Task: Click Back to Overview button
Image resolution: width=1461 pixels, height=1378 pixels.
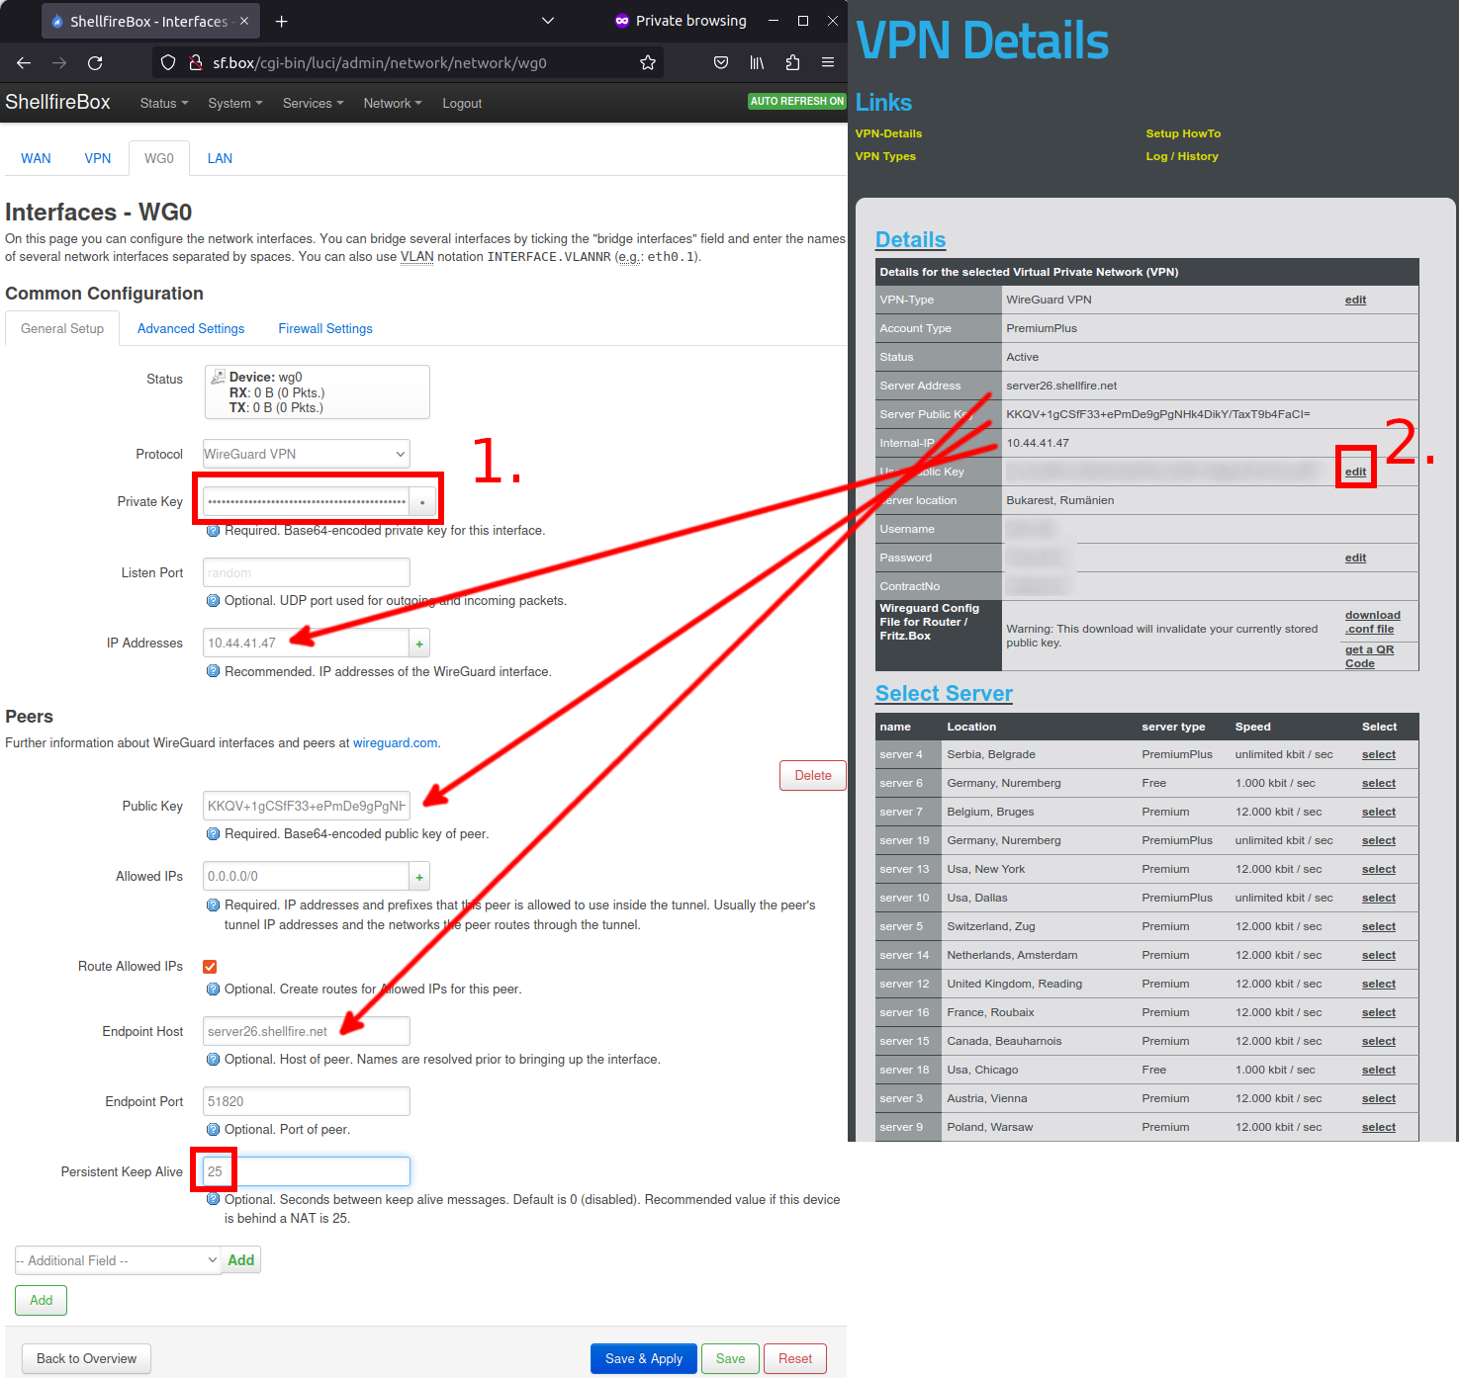Action: [86, 1358]
